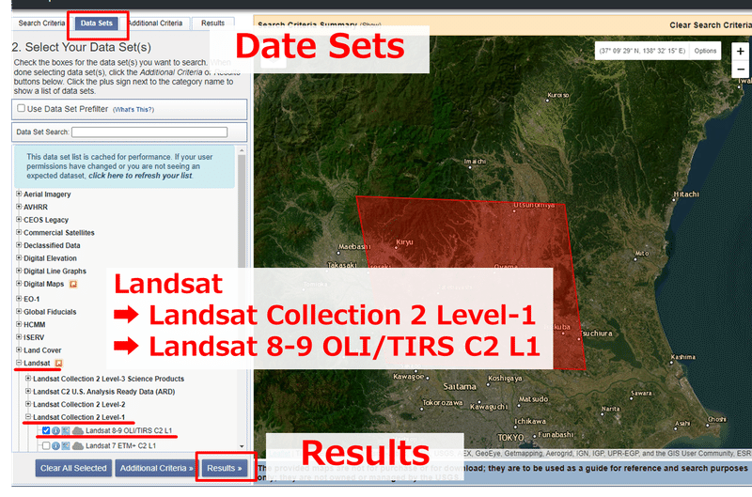Expand the HCMM category
The image size is (752, 497).
coord(19,324)
